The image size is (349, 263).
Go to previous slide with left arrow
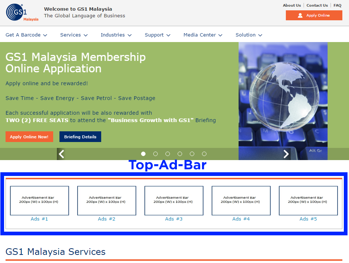click(x=61, y=154)
